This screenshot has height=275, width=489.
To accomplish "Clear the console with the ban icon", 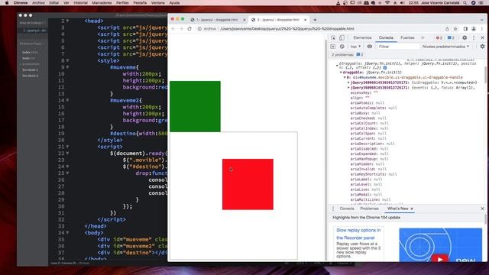I will pos(342,47).
